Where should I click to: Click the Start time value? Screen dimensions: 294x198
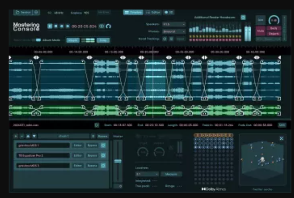122,125
